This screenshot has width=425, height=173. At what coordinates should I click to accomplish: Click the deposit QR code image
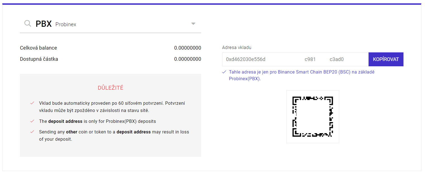coord(312,116)
